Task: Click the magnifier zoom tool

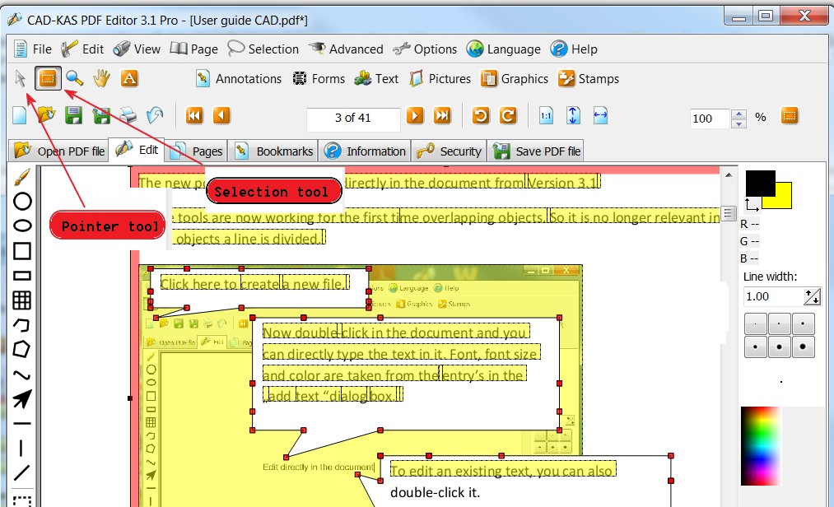Action: click(x=75, y=79)
